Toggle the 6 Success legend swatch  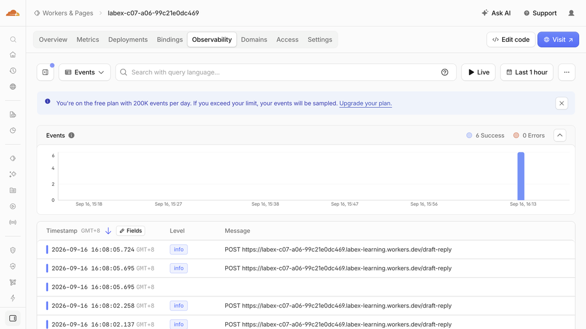coord(469,135)
